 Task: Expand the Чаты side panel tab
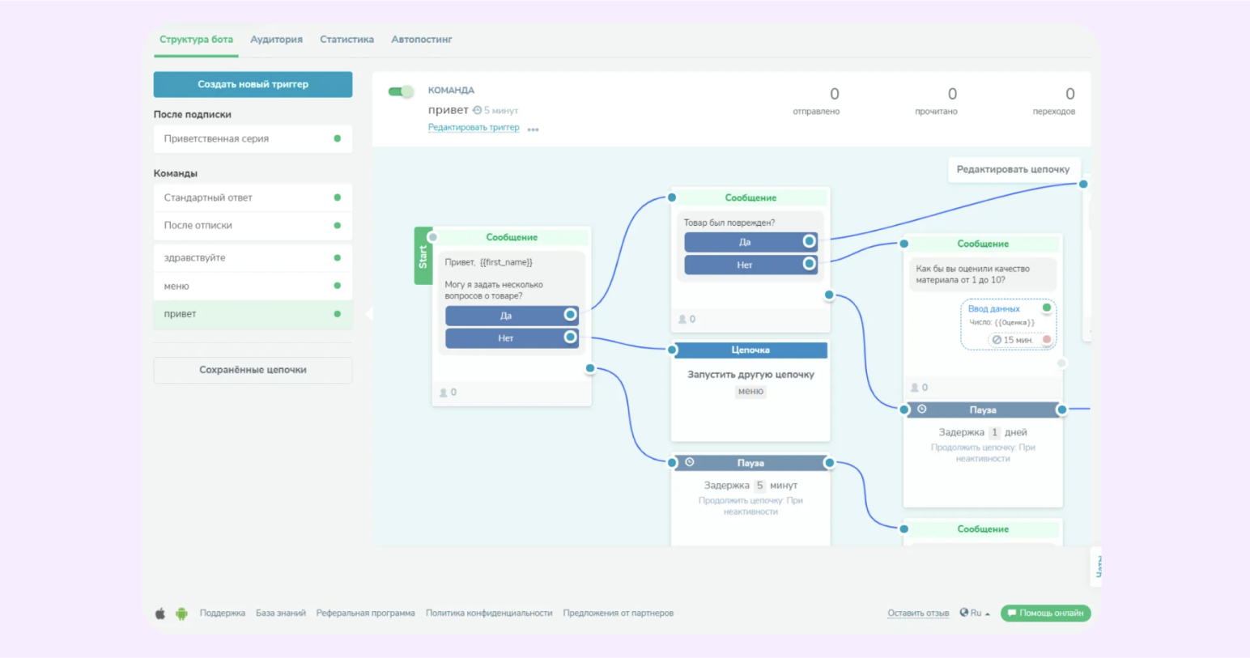[1098, 566]
